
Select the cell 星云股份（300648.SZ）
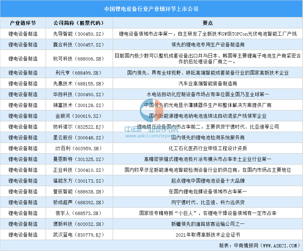(x=79, y=138)
